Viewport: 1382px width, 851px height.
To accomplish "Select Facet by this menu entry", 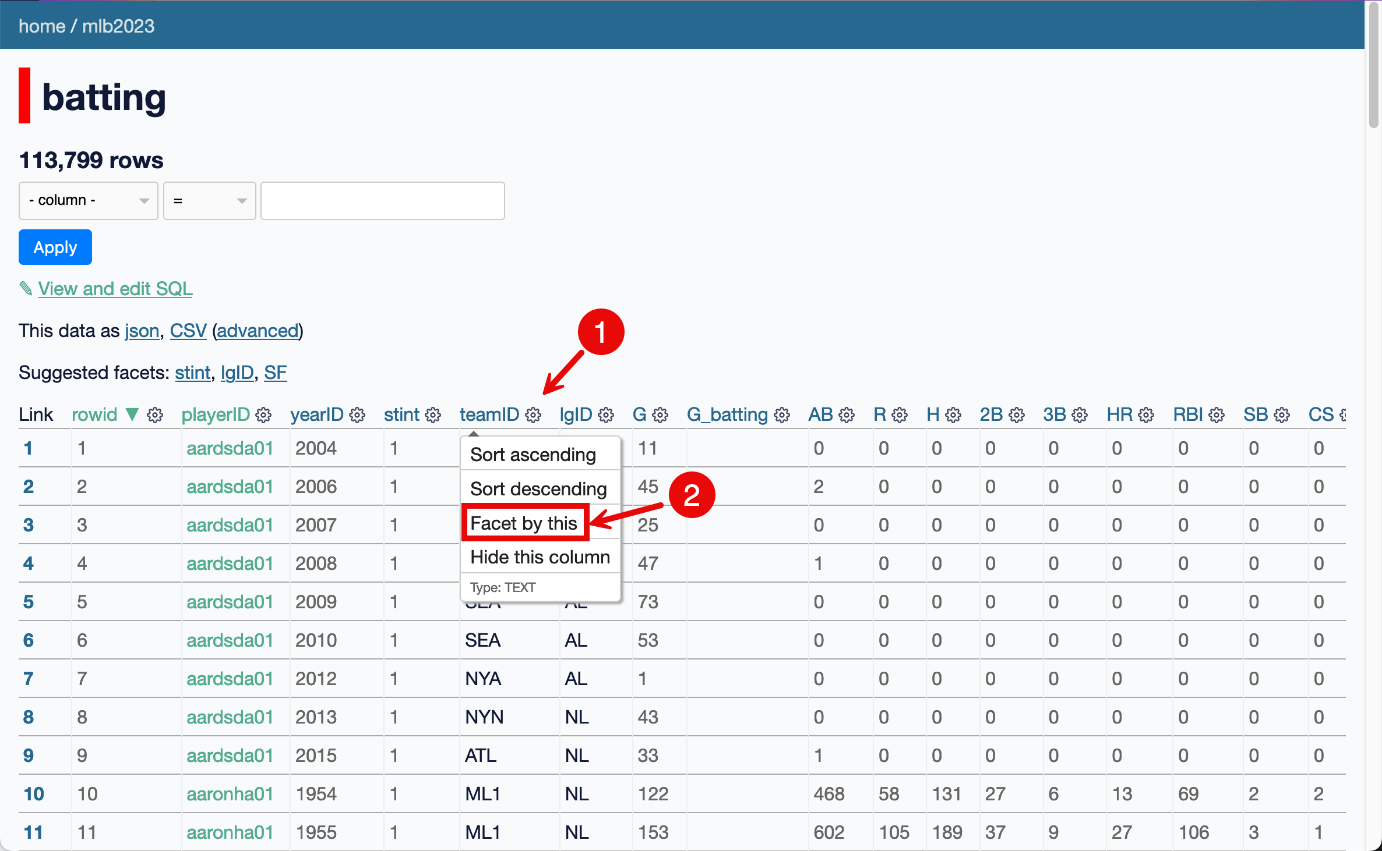I will click(x=524, y=523).
